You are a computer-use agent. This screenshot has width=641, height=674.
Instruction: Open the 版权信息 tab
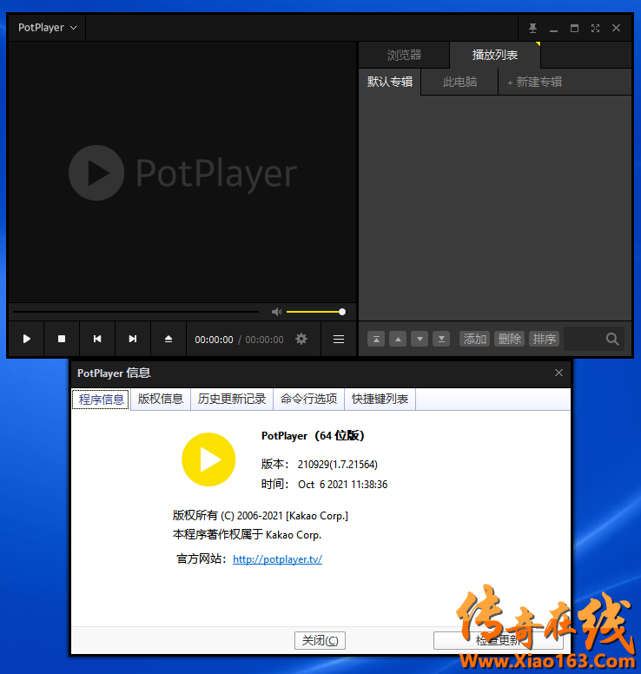coord(161,399)
